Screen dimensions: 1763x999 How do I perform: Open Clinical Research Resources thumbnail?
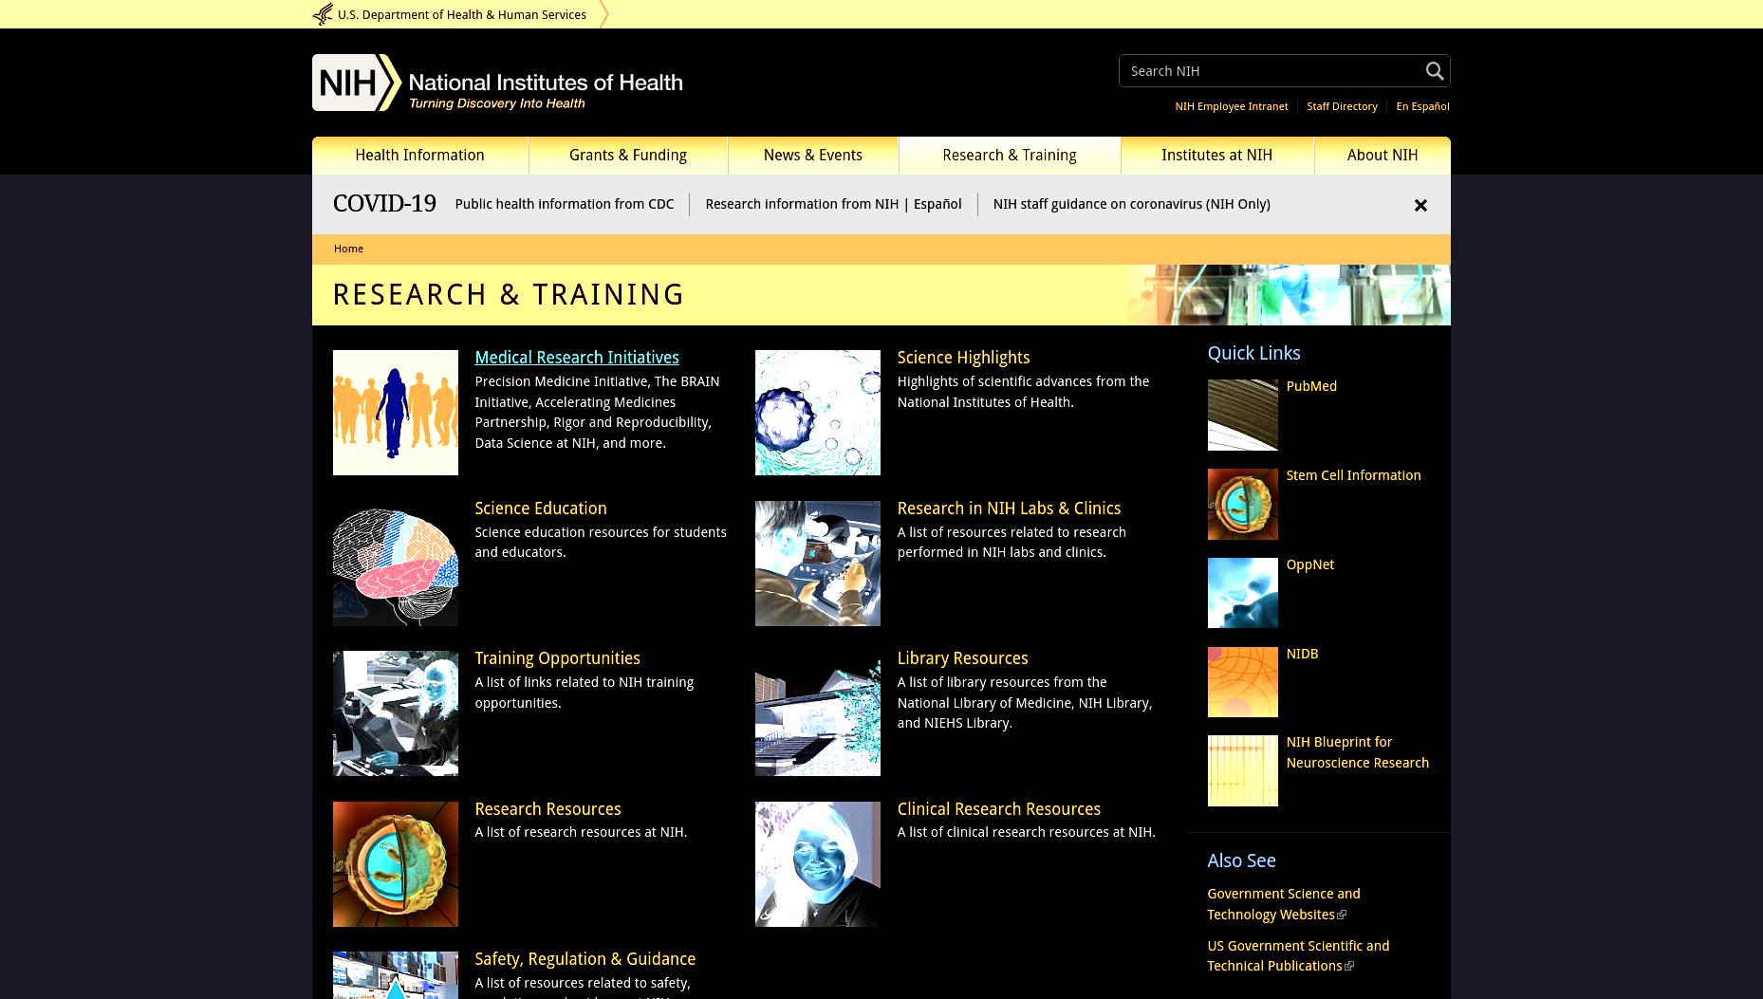click(817, 864)
